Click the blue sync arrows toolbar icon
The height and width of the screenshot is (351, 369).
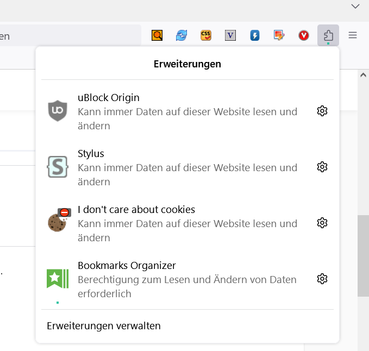pos(182,36)
